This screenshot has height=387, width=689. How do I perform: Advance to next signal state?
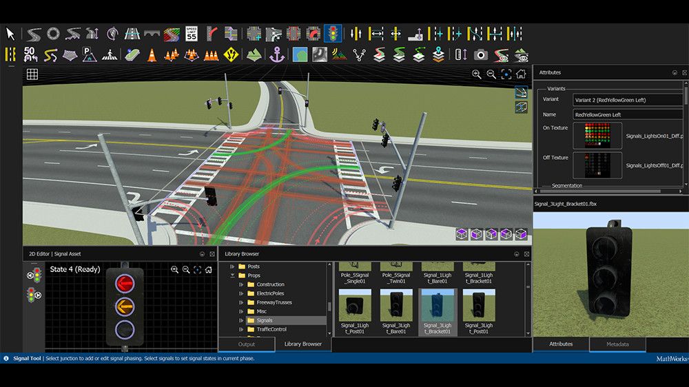(x=38, y=295)
